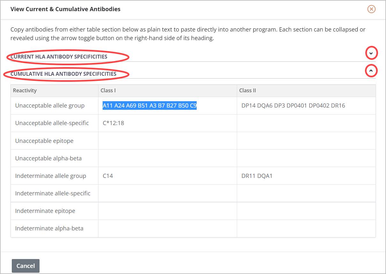Select the Indeterminate allele-specific row label
Image resolution: width=386 pixels, height=274 pixels.
[x=53, y=193]
